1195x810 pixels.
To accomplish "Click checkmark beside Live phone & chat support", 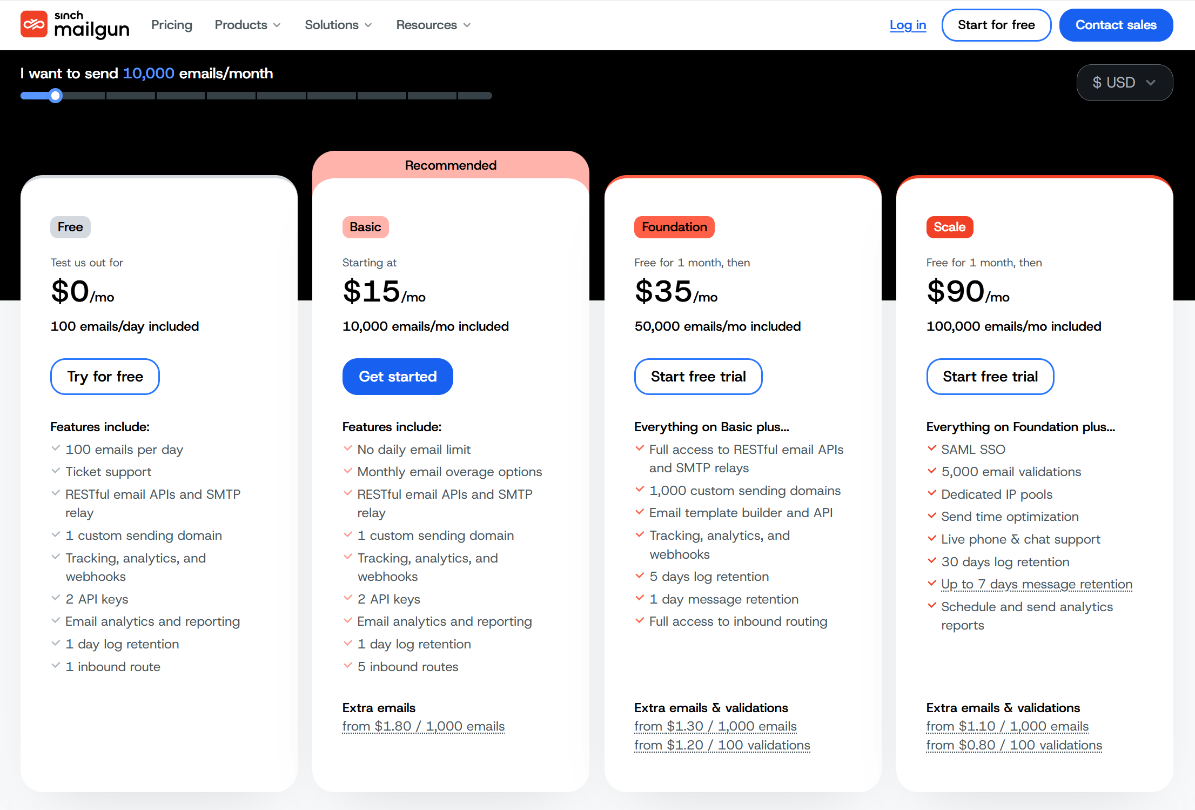I will coord(931,539).
